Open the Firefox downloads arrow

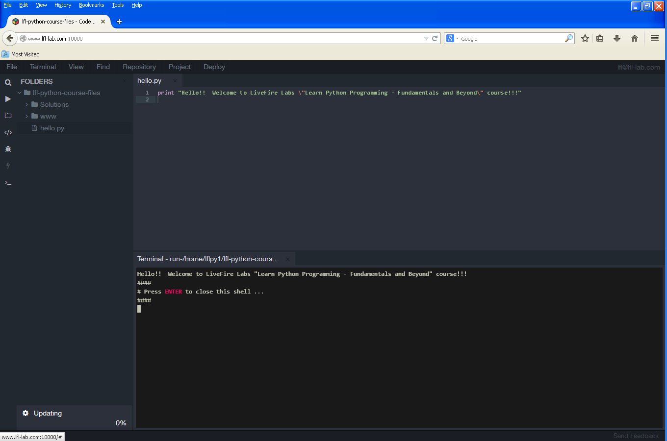point(617,38)
